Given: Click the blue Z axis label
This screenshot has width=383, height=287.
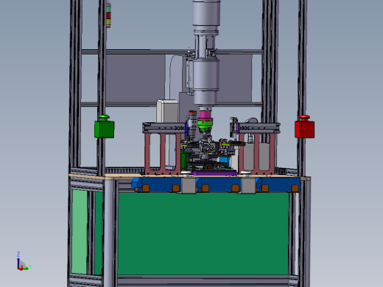Looking at the screenshot, I should click(x=18, y=254).
